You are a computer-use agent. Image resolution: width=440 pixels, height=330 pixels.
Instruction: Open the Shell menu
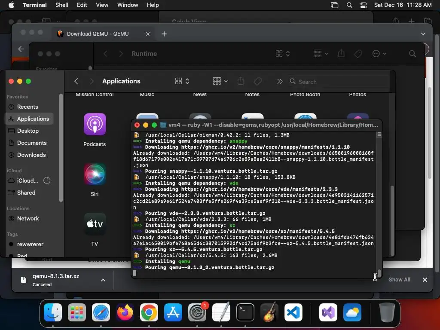pyautogui.click(x=62, y=5)
